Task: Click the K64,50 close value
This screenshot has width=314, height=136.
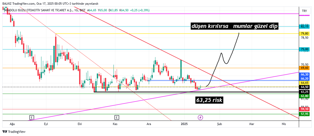Action: tap(124, 10)
